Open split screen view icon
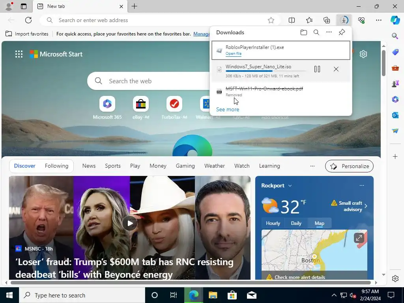 (x=292, y=20)
